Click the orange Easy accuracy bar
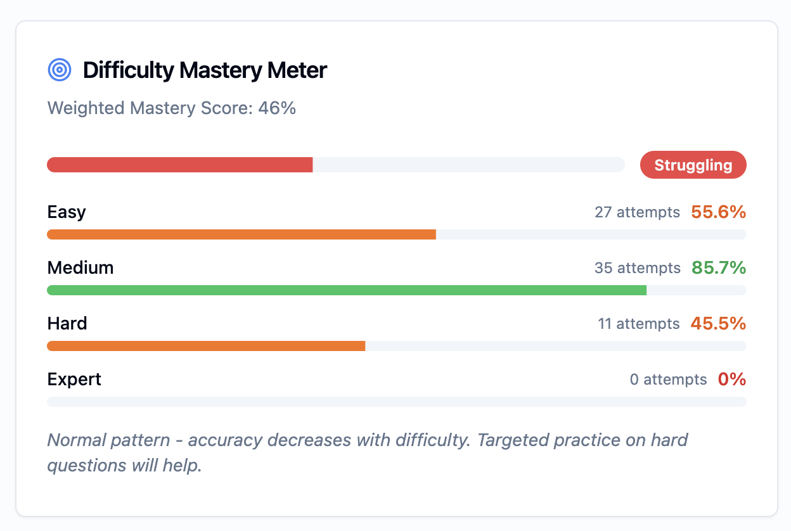 397,234
